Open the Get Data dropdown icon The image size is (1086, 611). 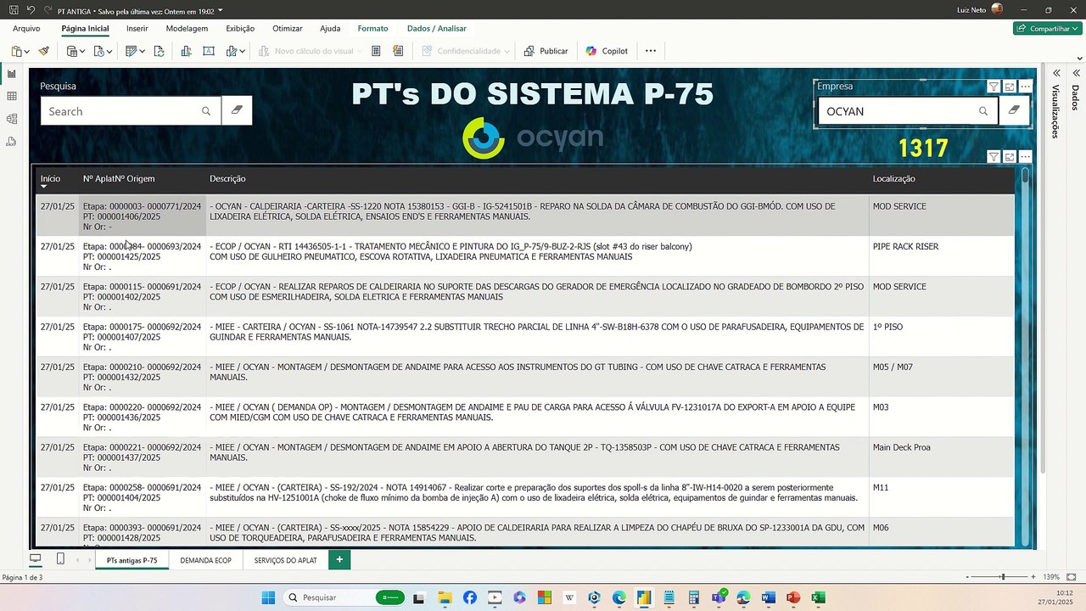click(76, 51)
